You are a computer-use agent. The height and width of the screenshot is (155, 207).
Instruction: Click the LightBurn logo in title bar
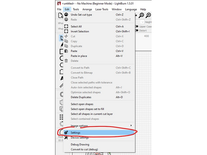[x=59, y=3]
